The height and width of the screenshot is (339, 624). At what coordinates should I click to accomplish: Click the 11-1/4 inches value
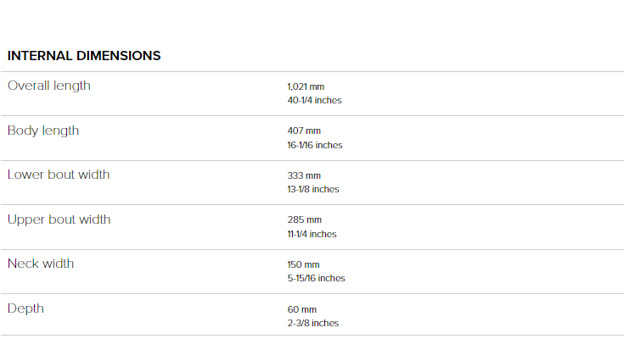coord(312,234)
